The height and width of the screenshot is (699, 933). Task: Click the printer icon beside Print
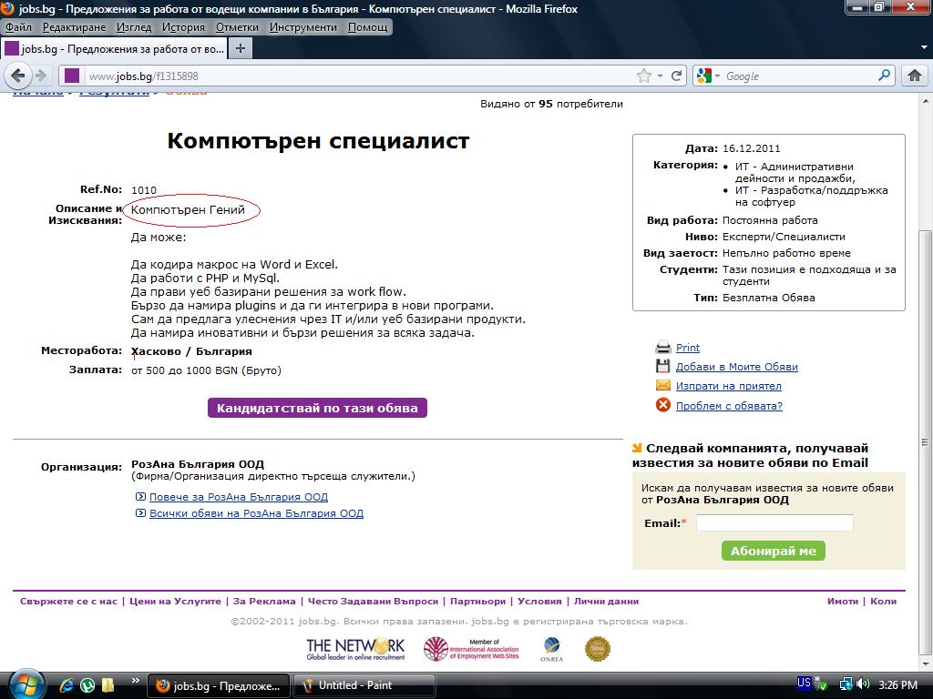(663, 347)
